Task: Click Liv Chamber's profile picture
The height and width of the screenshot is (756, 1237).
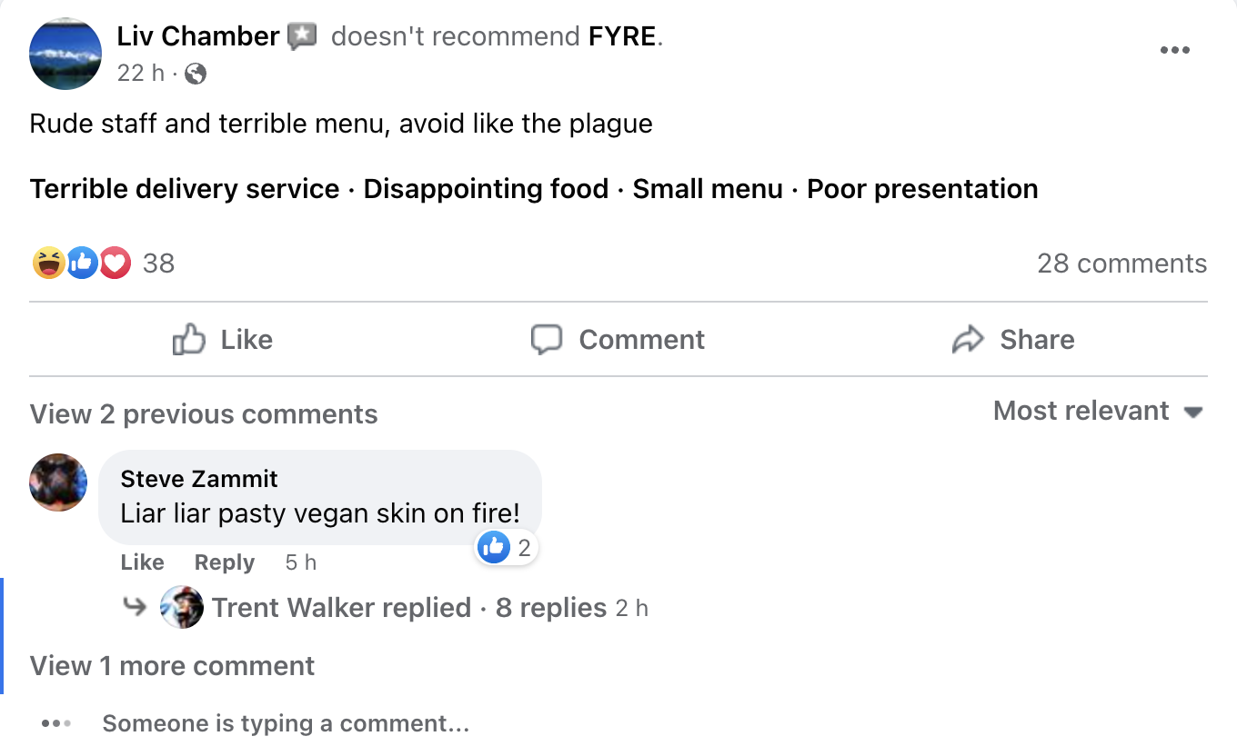Action: tap(65, 54)
